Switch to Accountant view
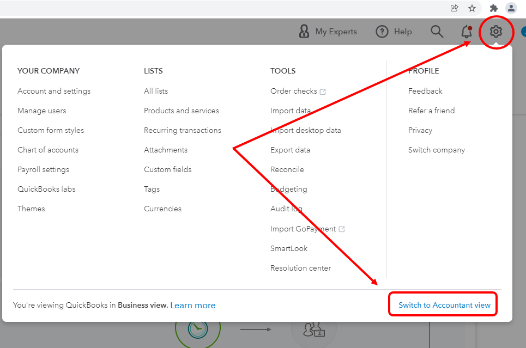Image resolution: width=526 pixels, height=348 pixels. [444, 305]
